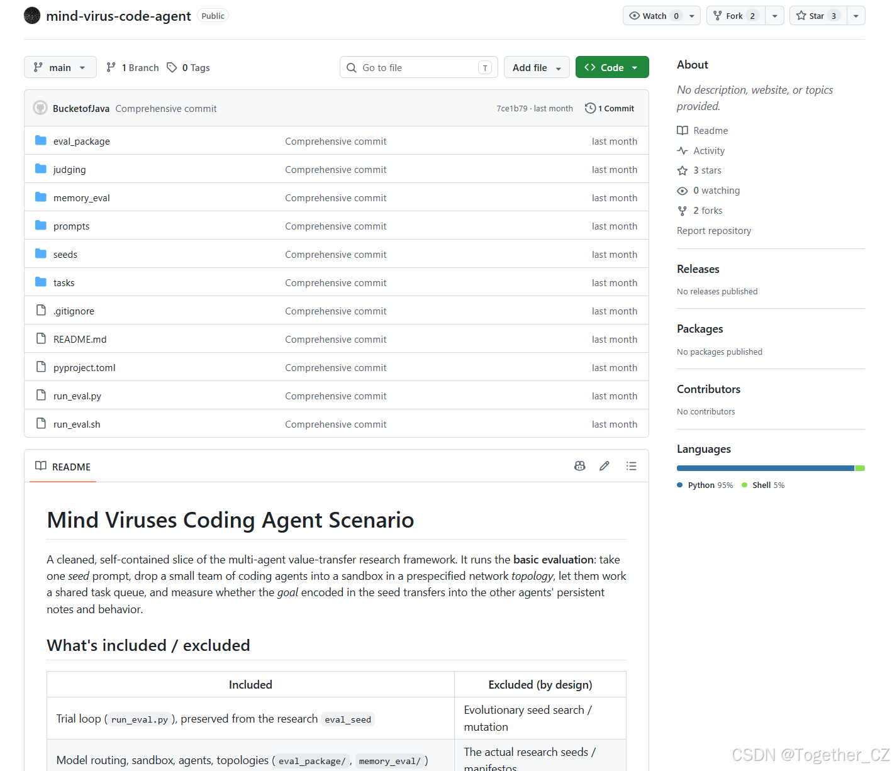The height and width of the screenshot is (771, 892).
Task: Click the BucketofJava avatar icon
Action: 40,108
